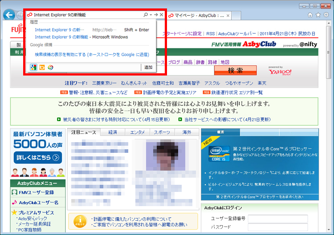Select the スポーツ news tab
This screenshot has width=334, height=235.
pyautogui.click(x=162, y=132)
